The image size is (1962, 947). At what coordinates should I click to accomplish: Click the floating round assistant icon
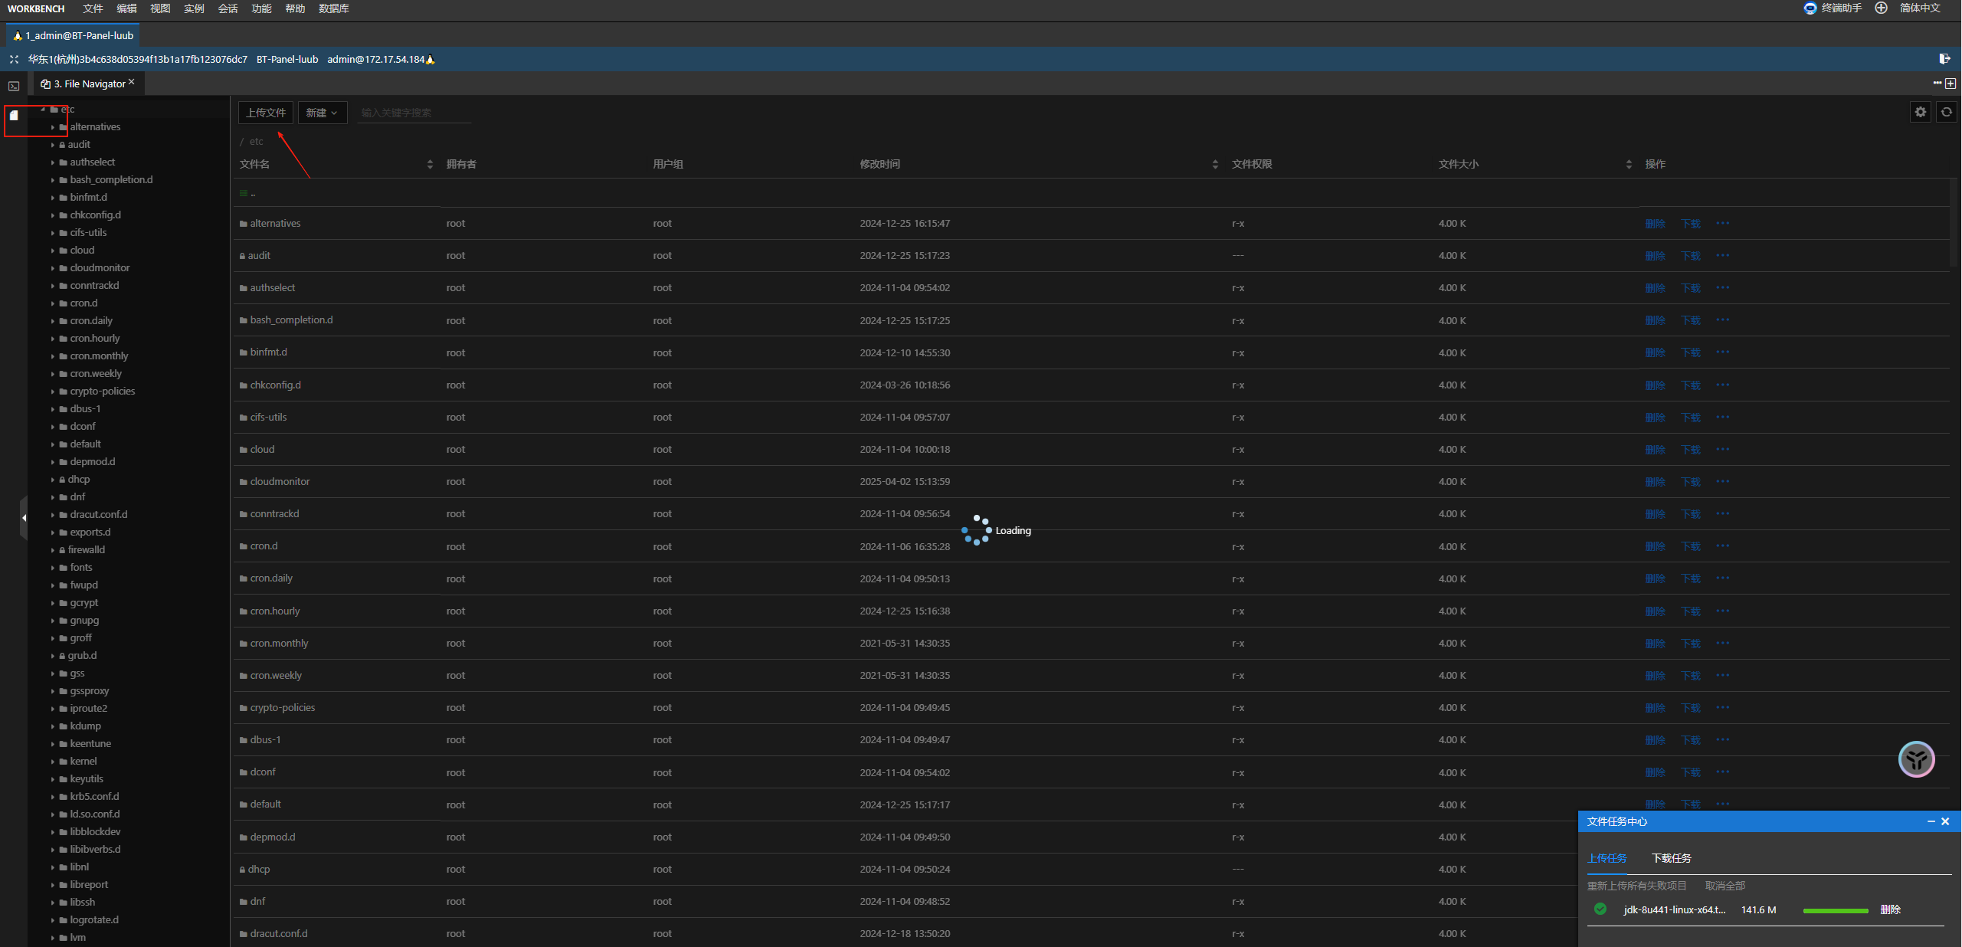pos(1916,759)
